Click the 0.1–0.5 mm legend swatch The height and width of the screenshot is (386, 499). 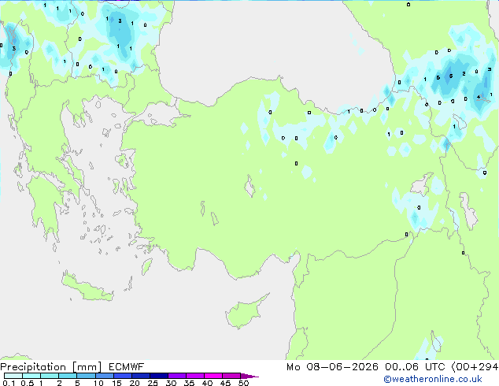point(13,376)
